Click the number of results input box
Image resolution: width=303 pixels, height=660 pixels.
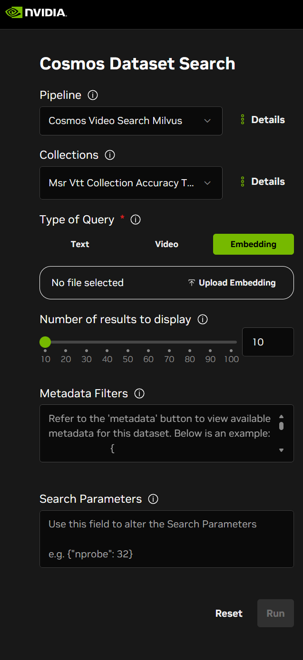point(268,342)
